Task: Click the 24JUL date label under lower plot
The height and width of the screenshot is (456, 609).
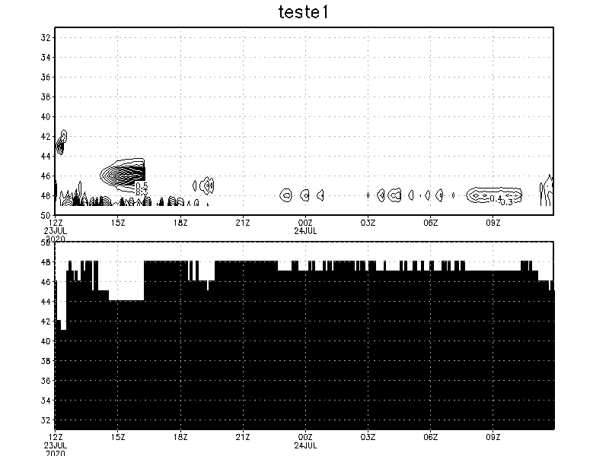Action: tap(305, 445)
